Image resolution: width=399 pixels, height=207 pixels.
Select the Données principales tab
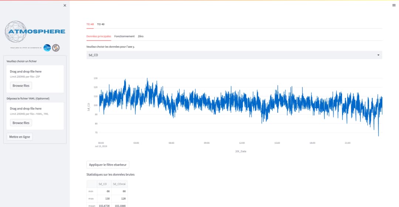(x=99, y=36)
